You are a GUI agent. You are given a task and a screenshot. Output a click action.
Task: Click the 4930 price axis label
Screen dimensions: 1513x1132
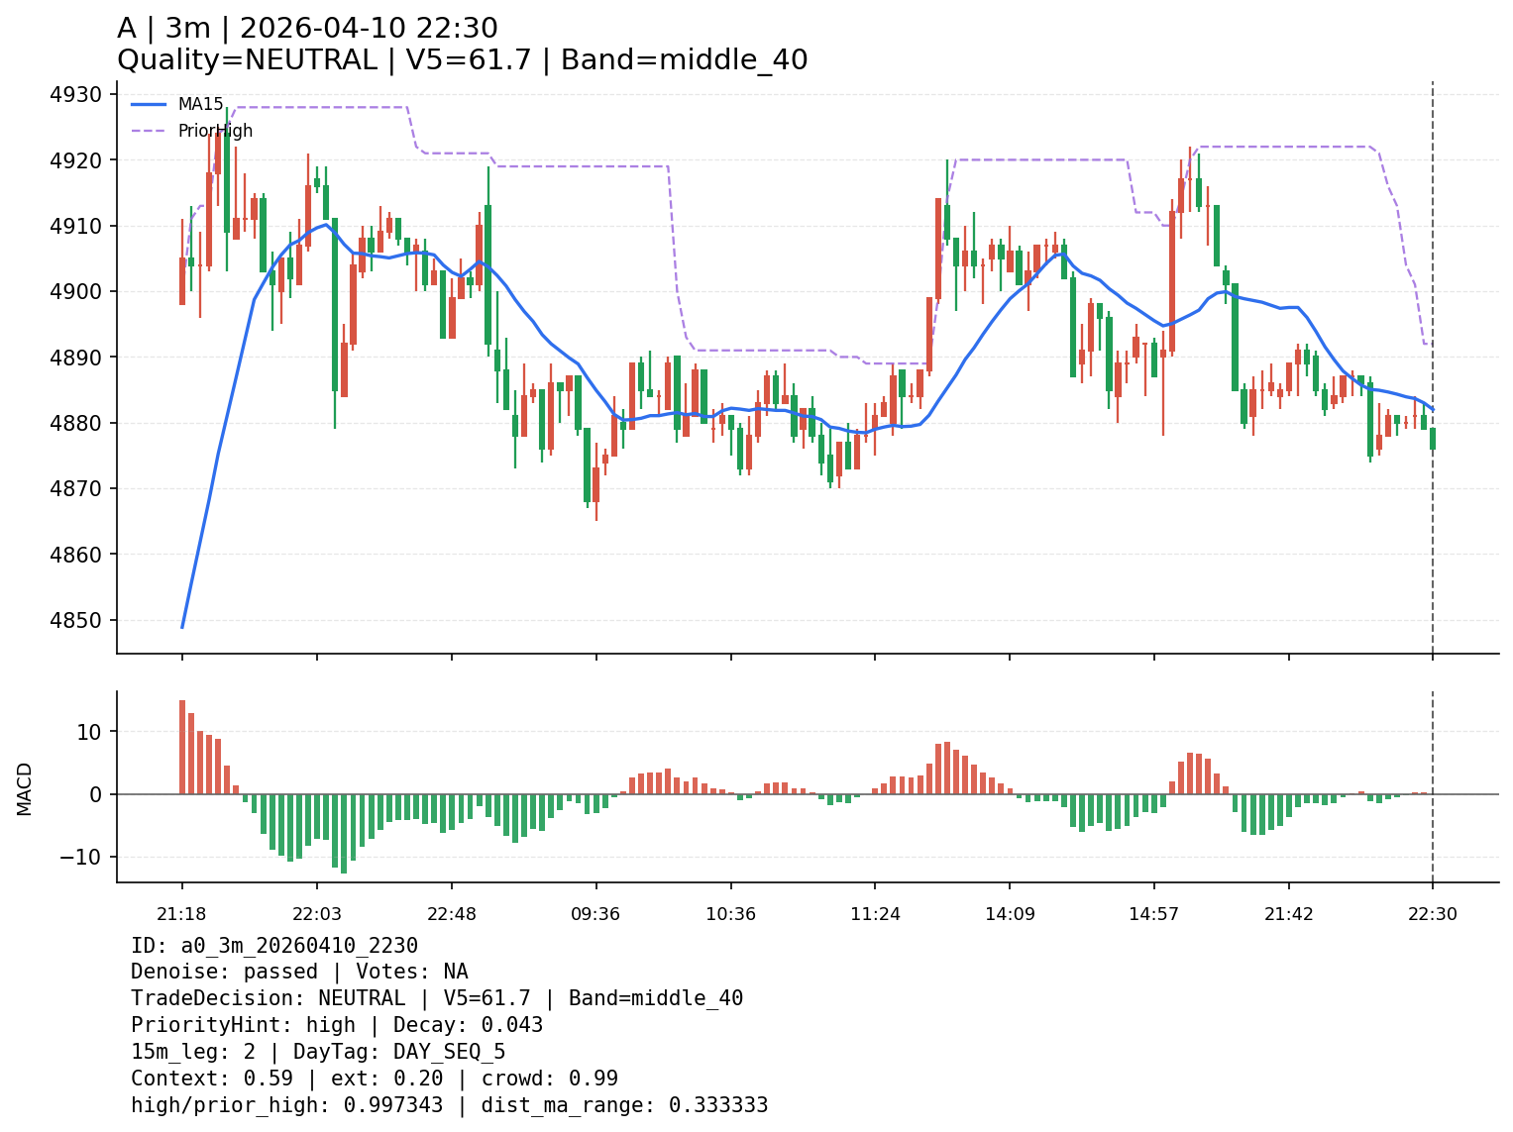coord(75,95)
